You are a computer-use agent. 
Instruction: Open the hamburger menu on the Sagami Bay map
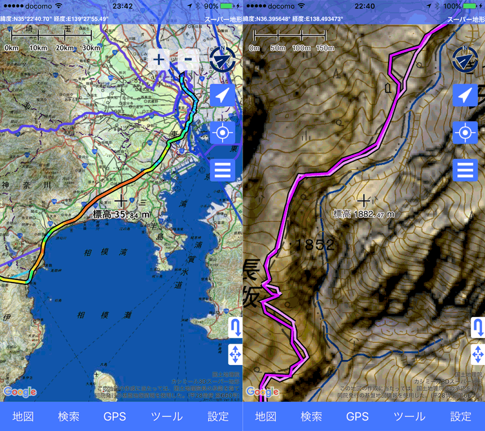[x=222, y=170]
